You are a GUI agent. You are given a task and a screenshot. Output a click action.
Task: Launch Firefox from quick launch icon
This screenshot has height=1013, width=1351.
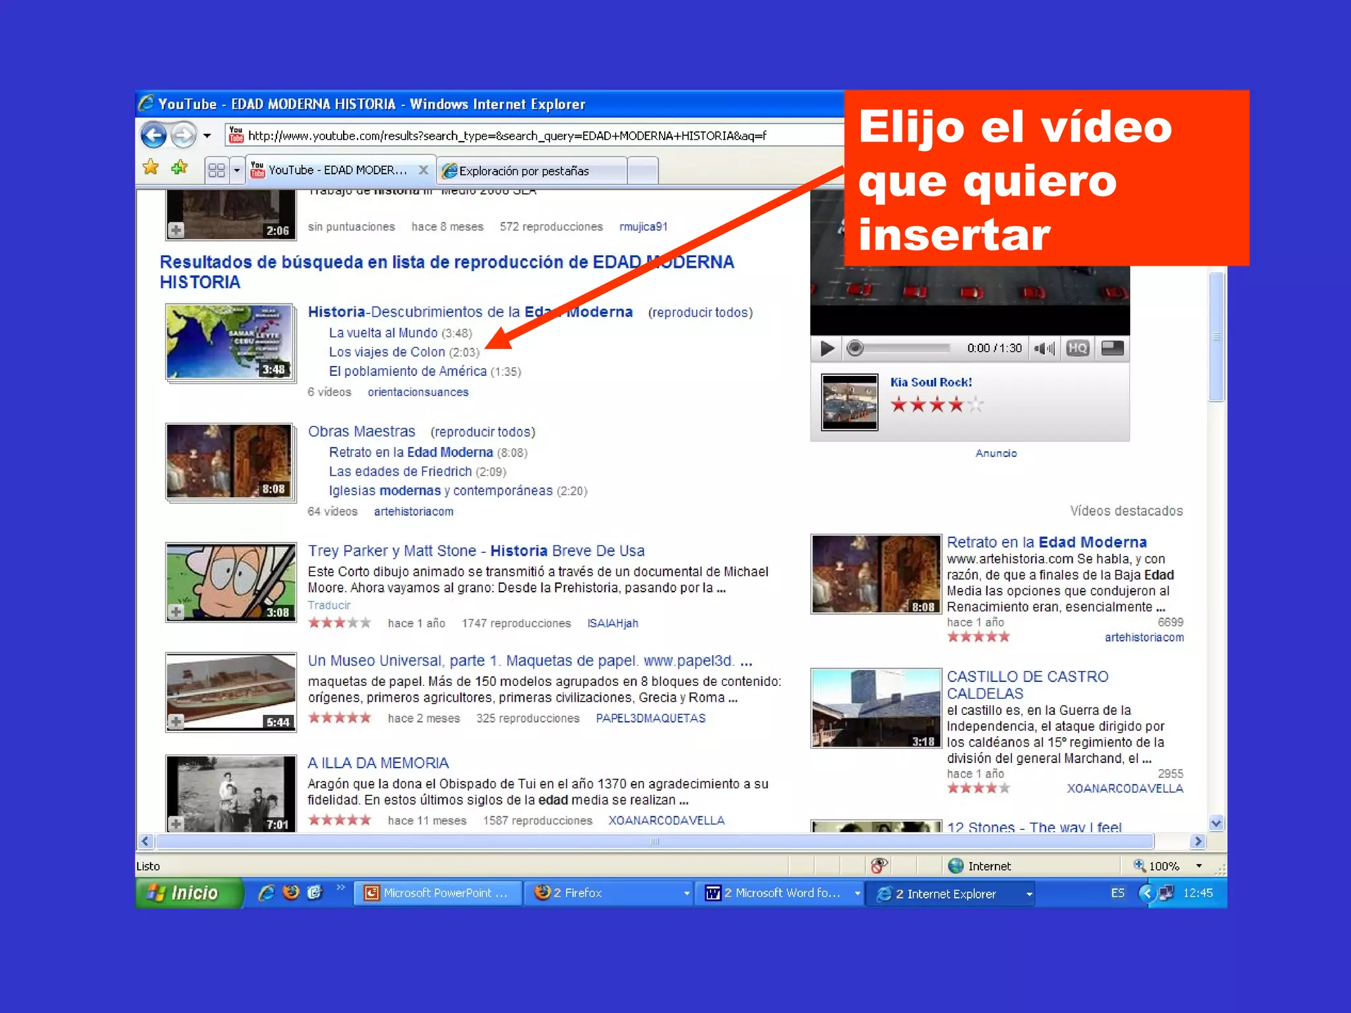pos(290,892)
